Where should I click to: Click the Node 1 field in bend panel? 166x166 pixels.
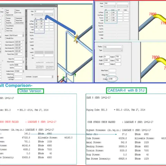[118, 57]
